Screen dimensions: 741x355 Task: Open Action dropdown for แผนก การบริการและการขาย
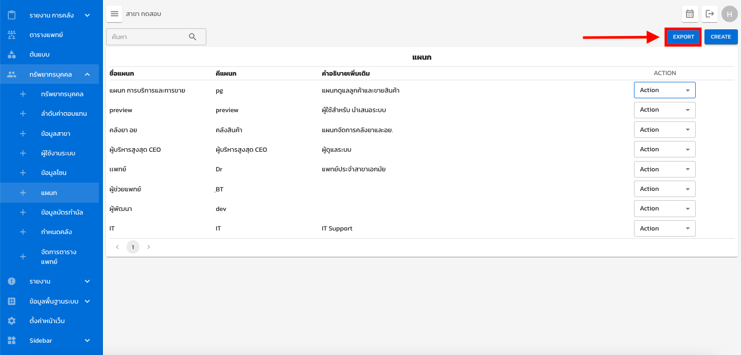point(664,90)
